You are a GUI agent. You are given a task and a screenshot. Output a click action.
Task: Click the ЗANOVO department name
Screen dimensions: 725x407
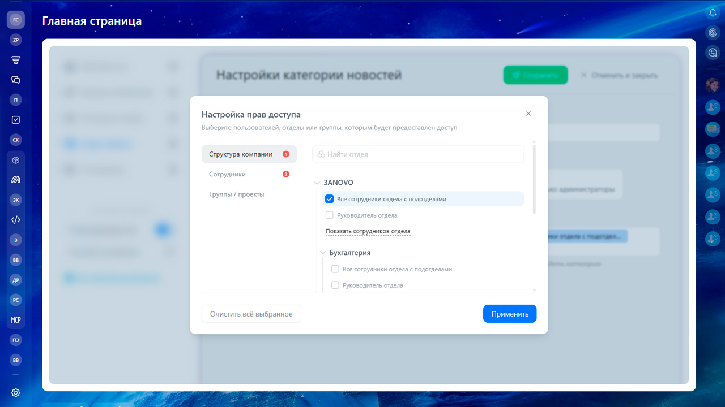click(x=338, y=183)
